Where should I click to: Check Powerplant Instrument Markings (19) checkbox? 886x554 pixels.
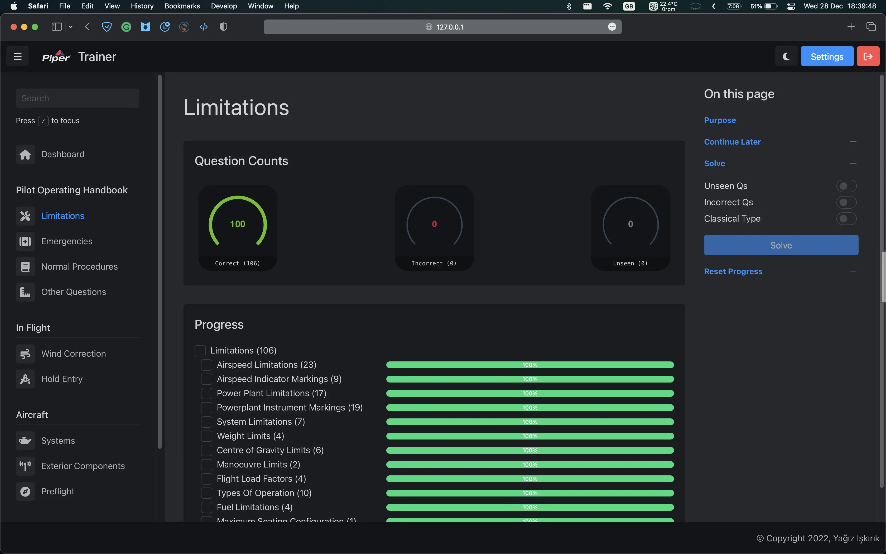[x=206, y=408]
